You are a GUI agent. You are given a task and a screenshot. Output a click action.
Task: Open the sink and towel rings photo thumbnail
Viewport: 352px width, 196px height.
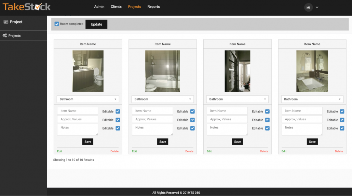click(x=312, y=71)
